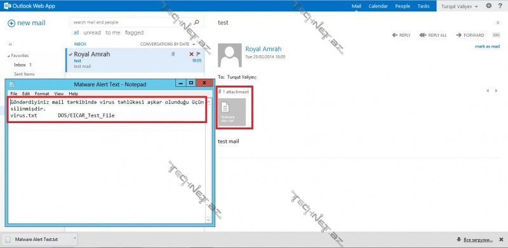Screen dimensions: 508x248
Task: Open the settings gear icon
Action: click(489, 6)
